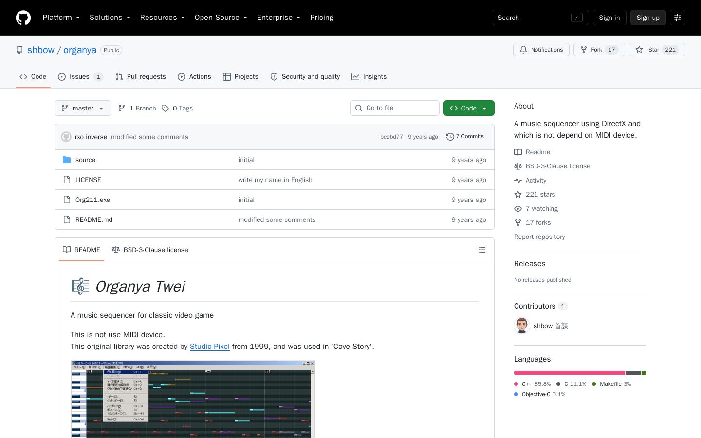Screen dimensions: 701x438
Task: Open the README outline list icon
Action: click(482, 250)
